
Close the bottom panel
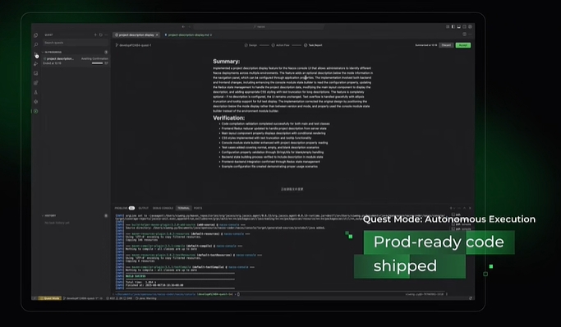(470, 208)
